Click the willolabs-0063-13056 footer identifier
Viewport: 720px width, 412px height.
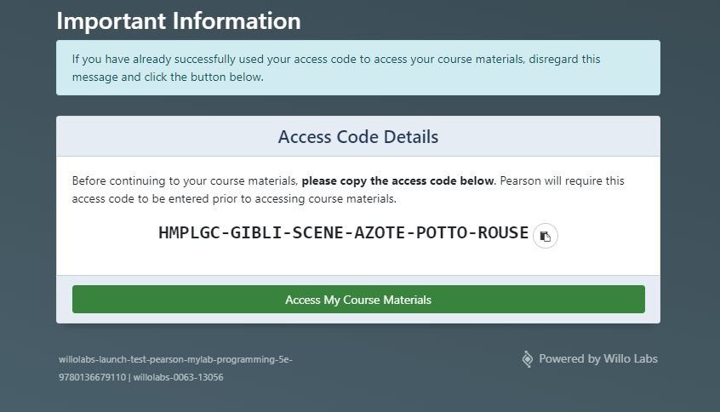(x=179, y=377)
